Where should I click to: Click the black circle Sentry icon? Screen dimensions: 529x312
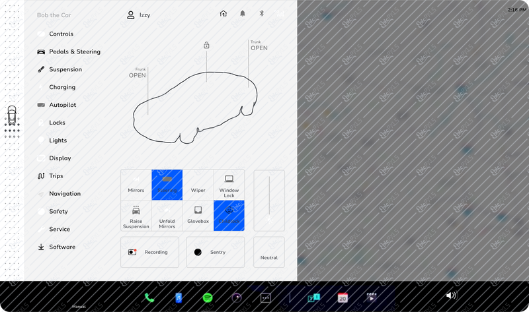198,252
